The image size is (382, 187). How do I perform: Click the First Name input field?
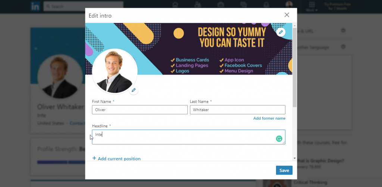[140, 110]
